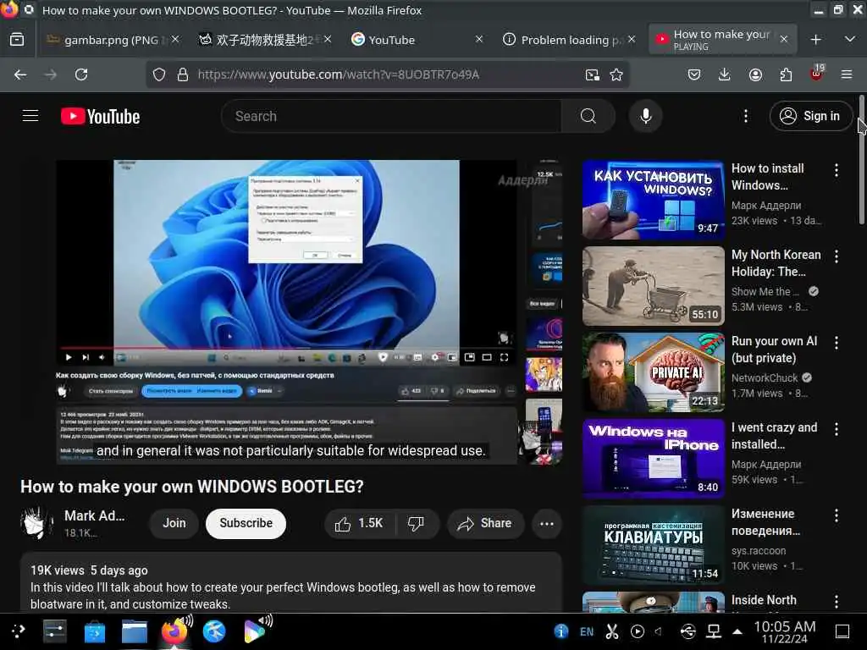The image size is (867, 650).
Task: Click the EN keyboard layout indicator
Action: pyautogui.click(x=587, y=631)
